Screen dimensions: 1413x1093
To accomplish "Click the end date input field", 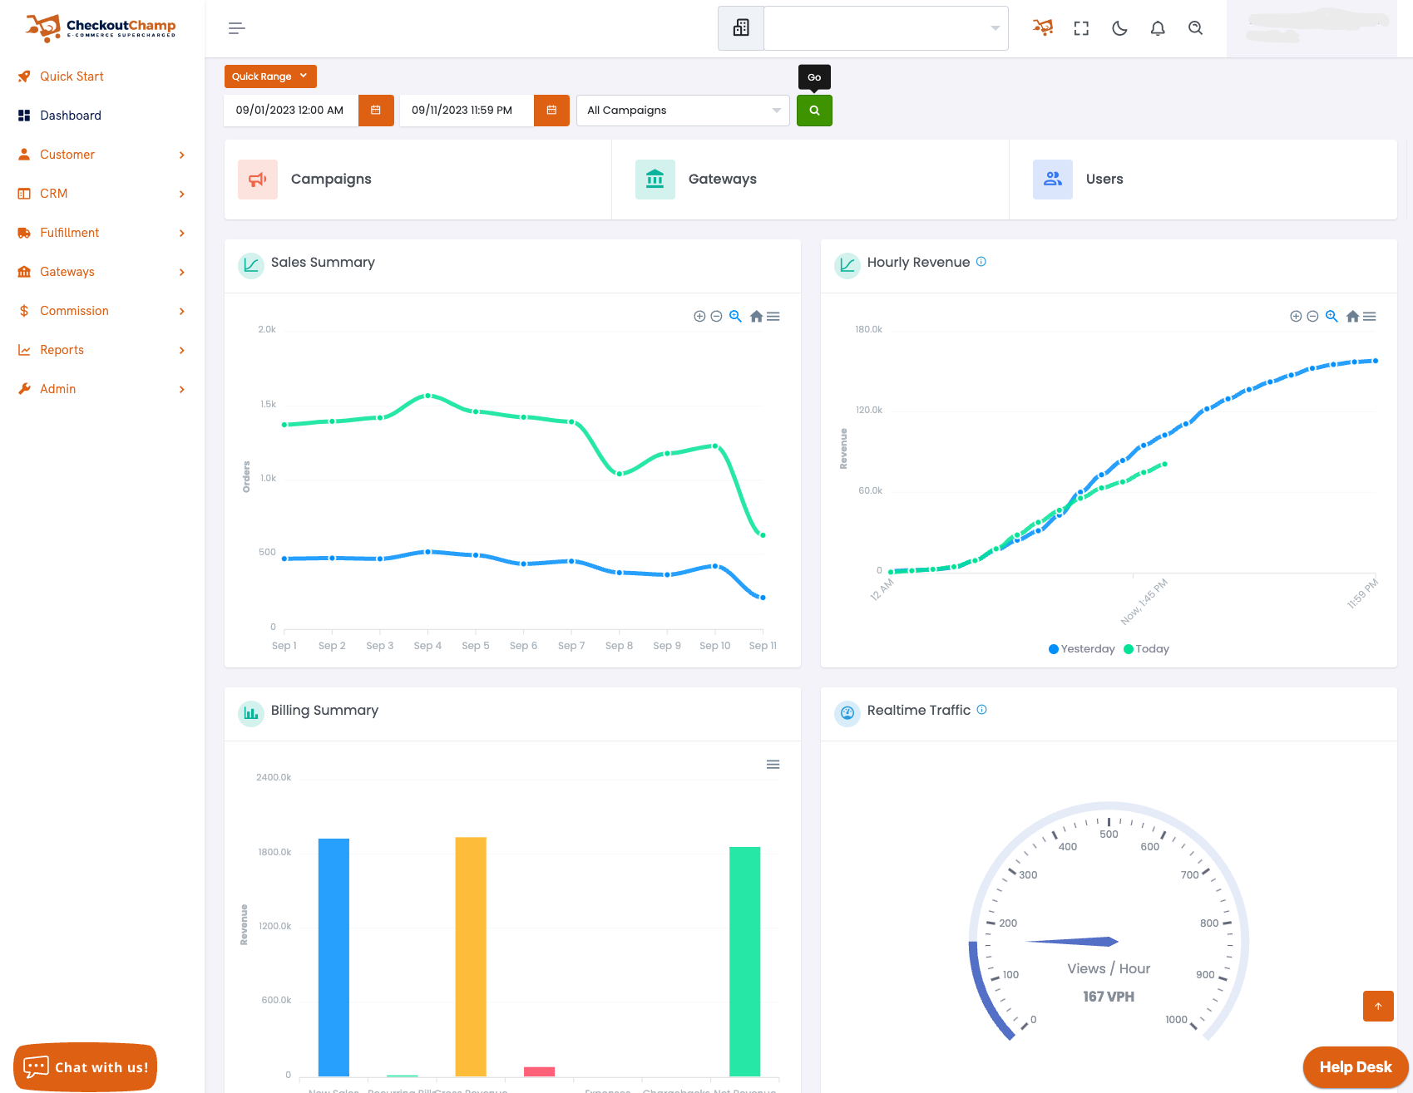I will [x=466, y=111].
